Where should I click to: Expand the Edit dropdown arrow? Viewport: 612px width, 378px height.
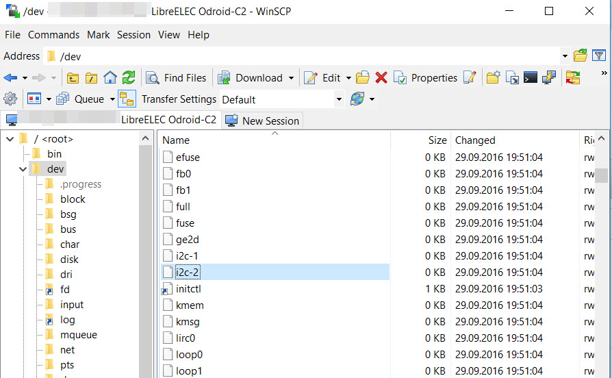click(348, 78)
